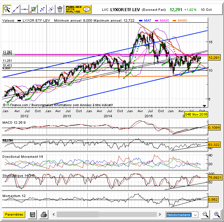The height and width of the screenshot is (222, 224).
Task: Click the printer icon
Action: [44, 215]
